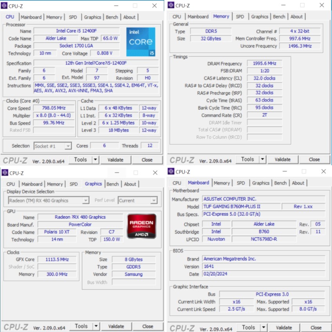This screenshot has width=332, height=332.
Task: Open Tools dropdown arrow in Mainboard window
Action: (263, 327)
